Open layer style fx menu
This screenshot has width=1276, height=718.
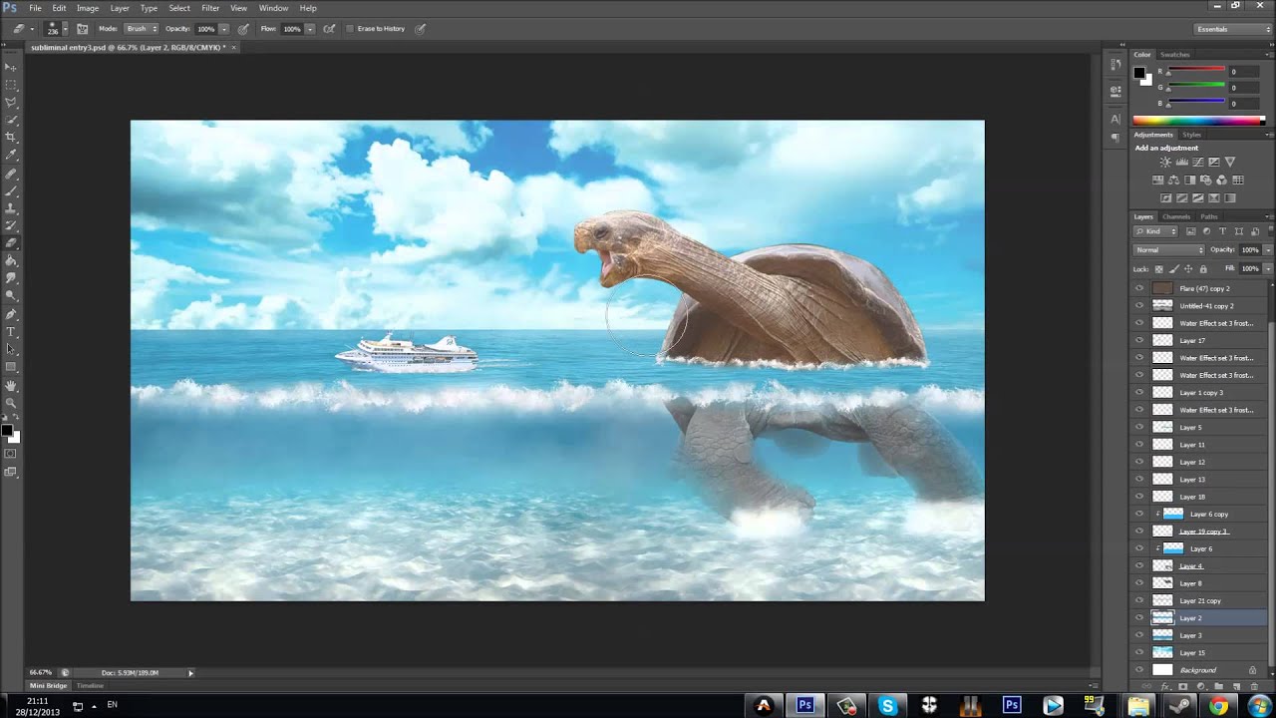click(1165, 686)
